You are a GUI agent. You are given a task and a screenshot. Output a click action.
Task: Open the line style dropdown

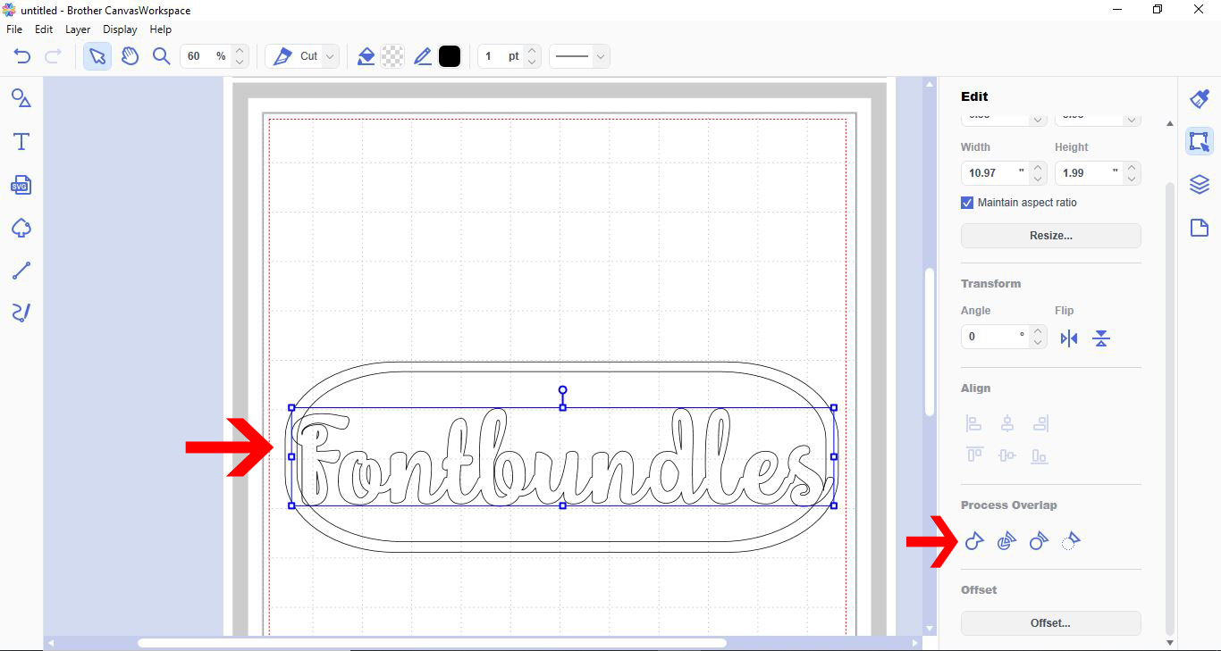click(579, 56)
